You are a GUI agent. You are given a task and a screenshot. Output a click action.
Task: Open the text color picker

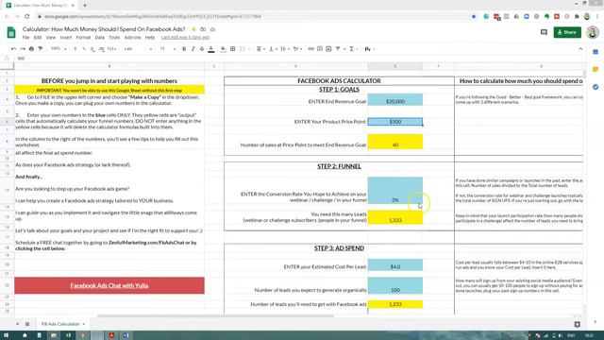tap(211, 49)
